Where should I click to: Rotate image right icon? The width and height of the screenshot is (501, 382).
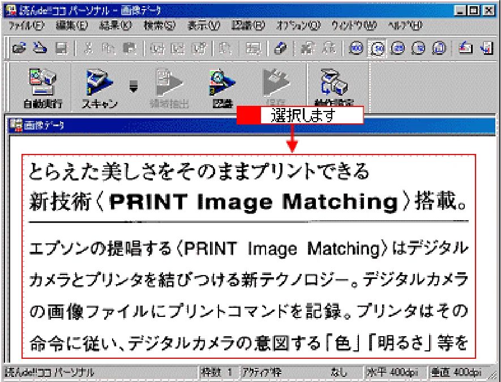point(486,48)
